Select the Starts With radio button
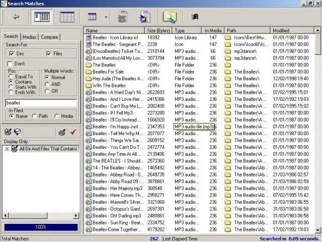The image size is (322, 242). click(11, 87)
